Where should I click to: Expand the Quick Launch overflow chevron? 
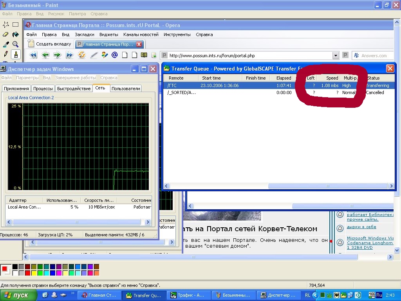(73, 294)
